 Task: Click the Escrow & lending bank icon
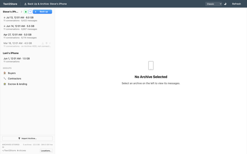[x=5, y=84]
